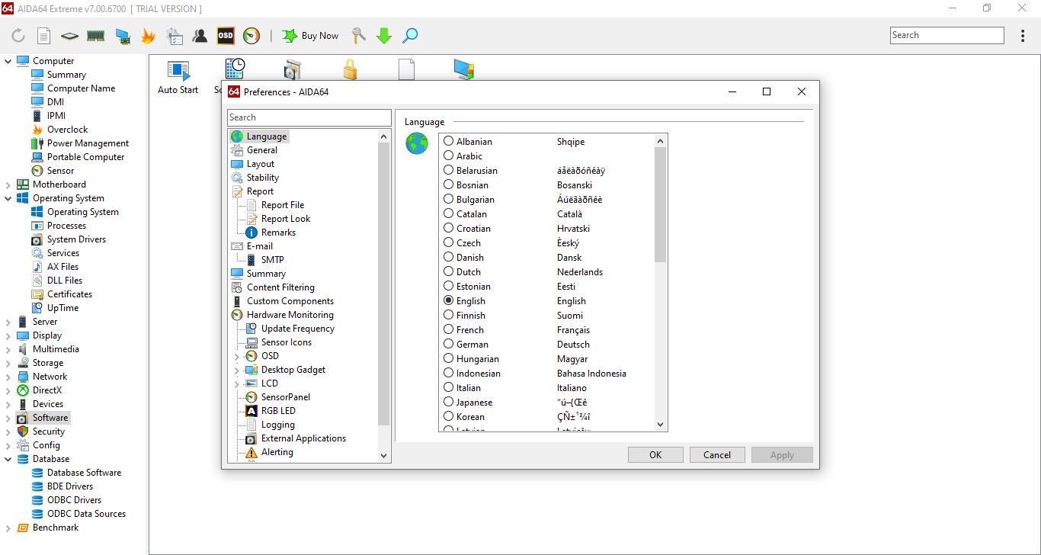Click the green download arrow icon

[384, 35]
